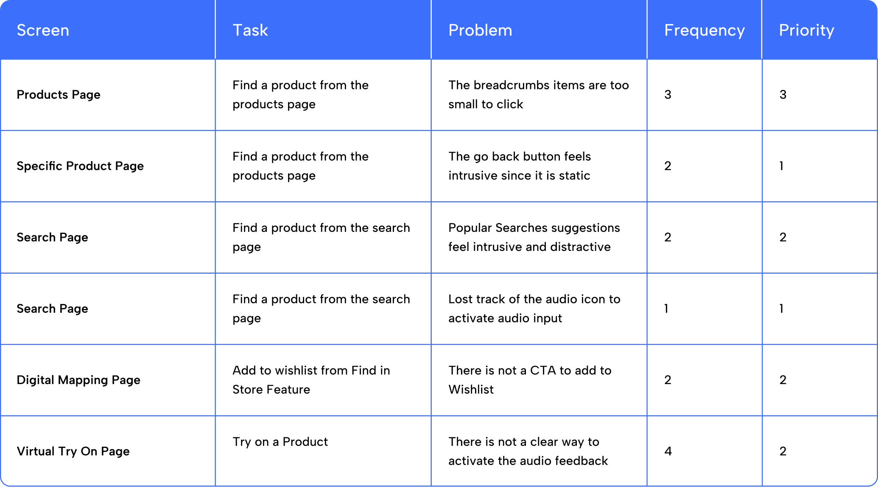Click the go back button intrusive problem
Viewport: 878px width, 487px height.
point(520,166)
